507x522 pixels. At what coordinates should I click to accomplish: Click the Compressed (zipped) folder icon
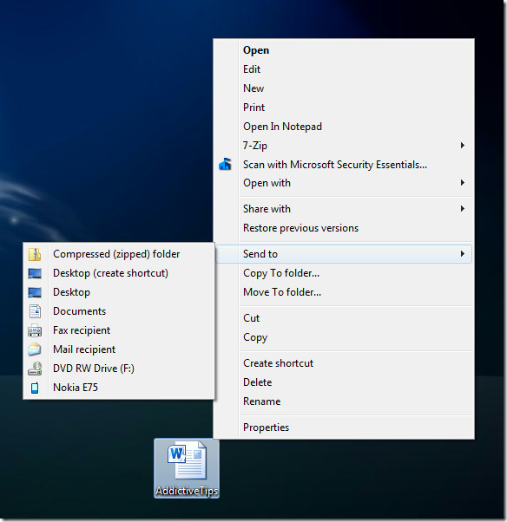click(35, 254)
